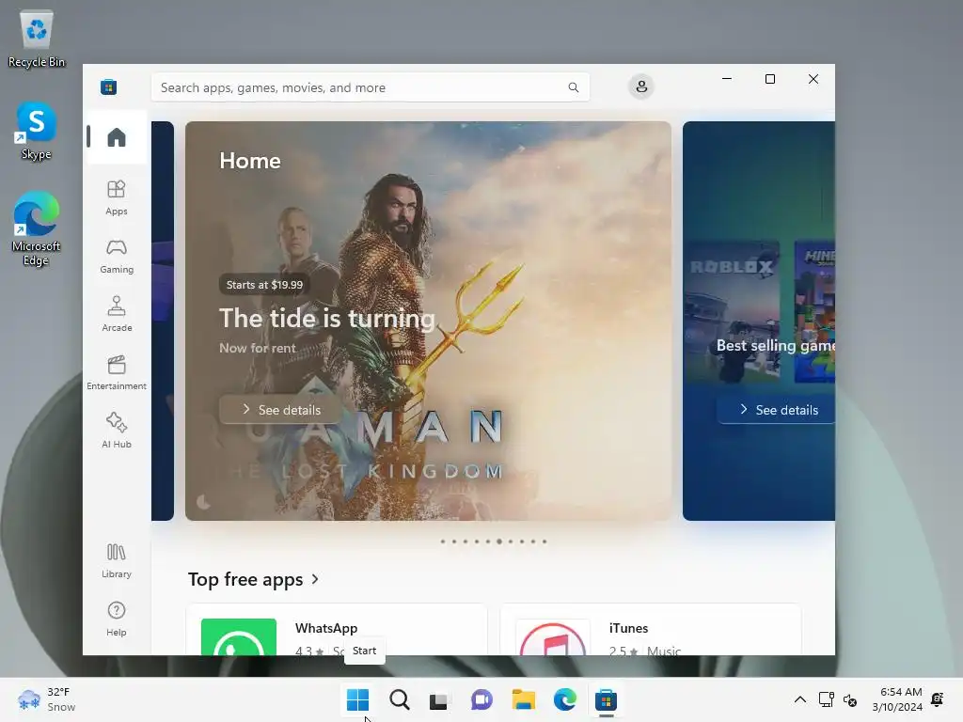
Task: Click the Microsoft Store taskbar icon
Action: tap(606, 699)
